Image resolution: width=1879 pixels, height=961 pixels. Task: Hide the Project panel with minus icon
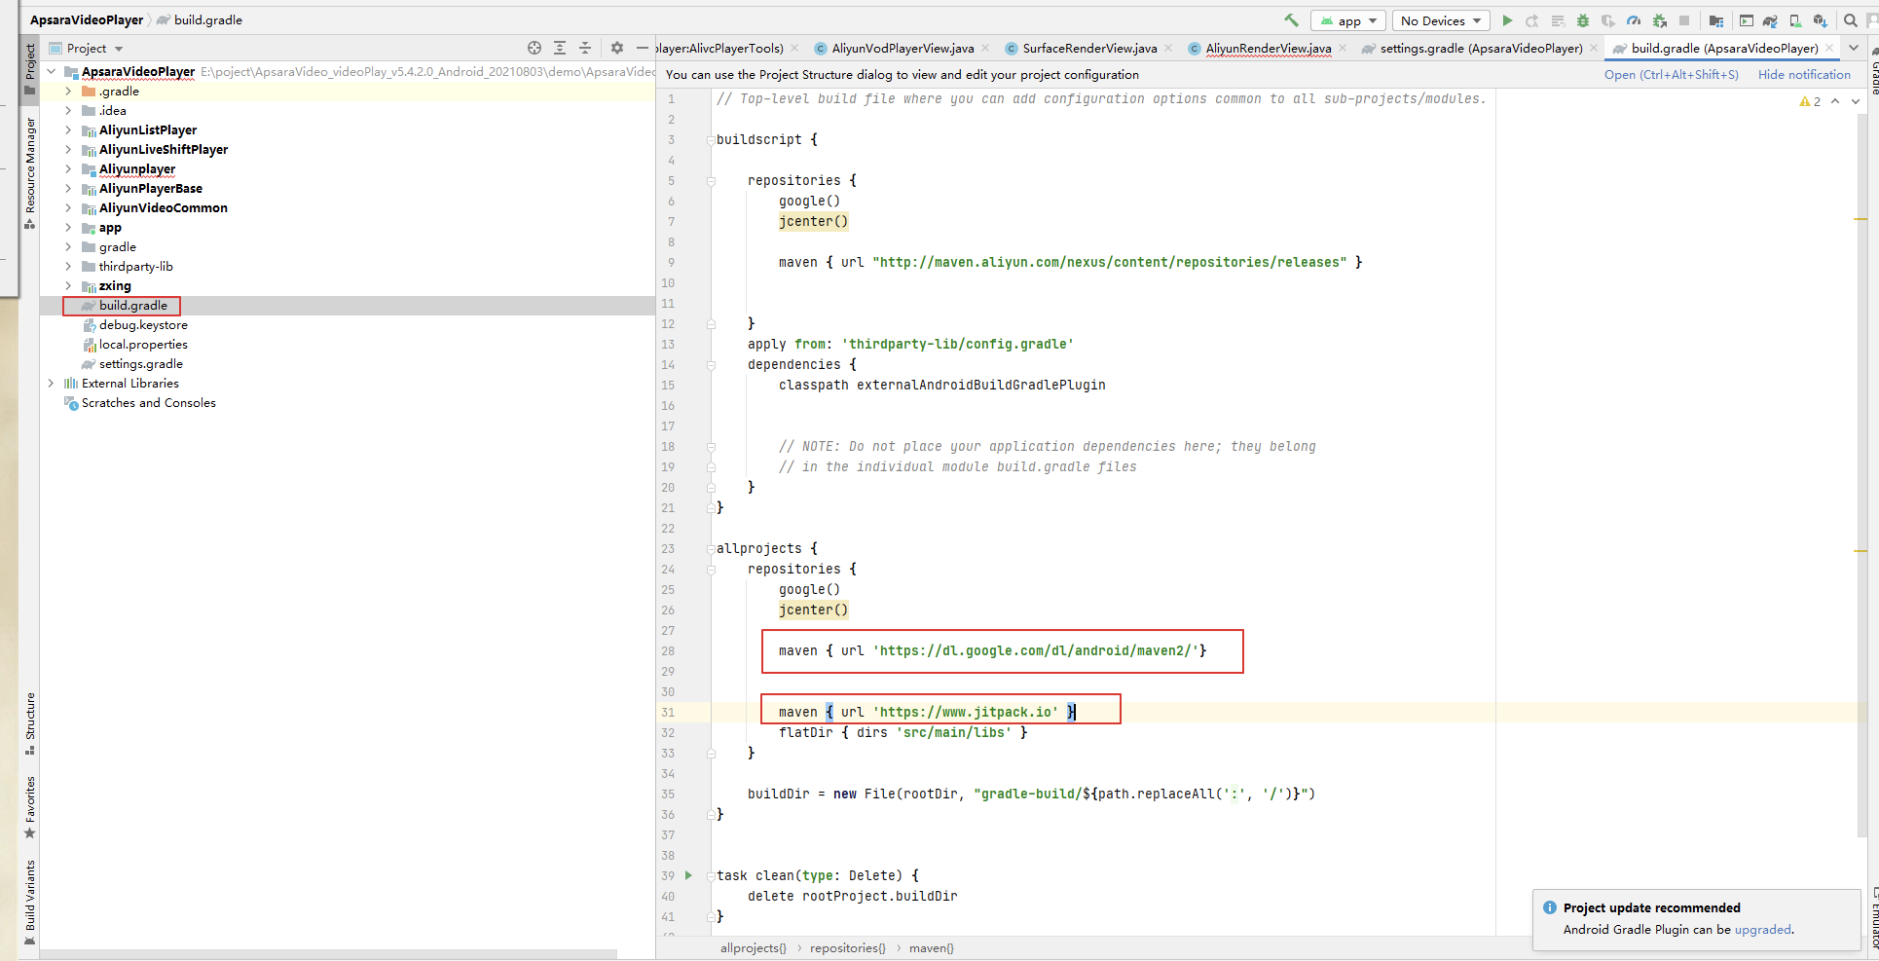[642, 48]
